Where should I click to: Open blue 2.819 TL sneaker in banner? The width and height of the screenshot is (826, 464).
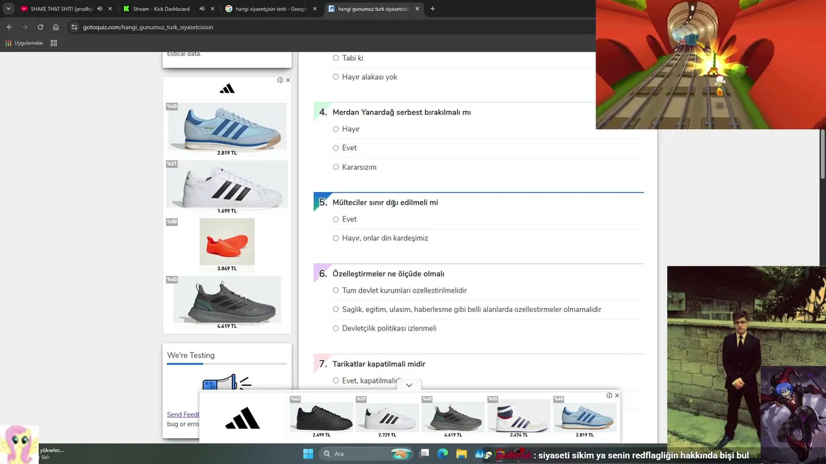(x=585, y=417)
